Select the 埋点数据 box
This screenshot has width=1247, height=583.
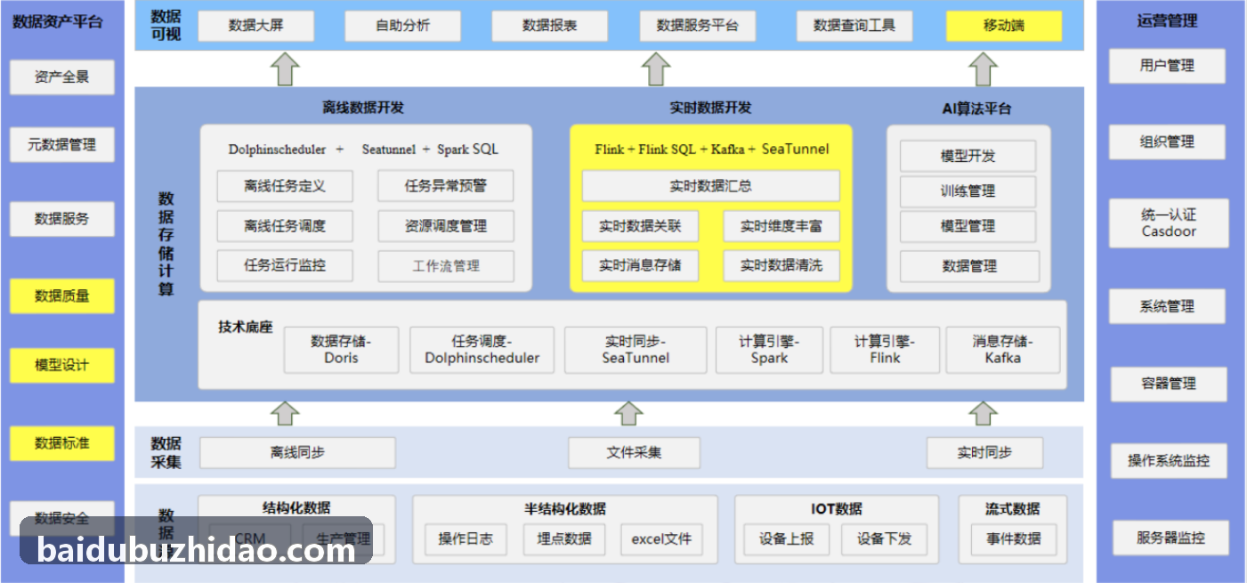pyautogui.click(x=563, y=538)
